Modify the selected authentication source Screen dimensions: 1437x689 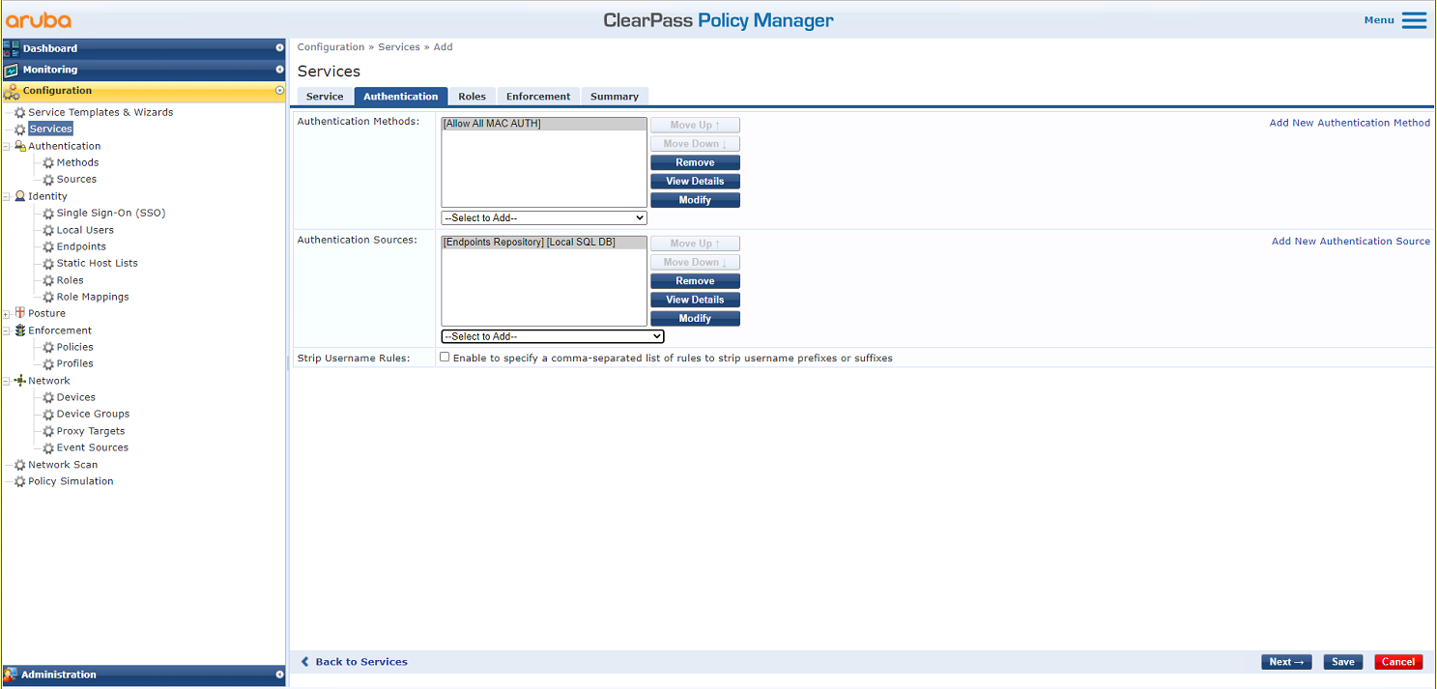[695, 319]
